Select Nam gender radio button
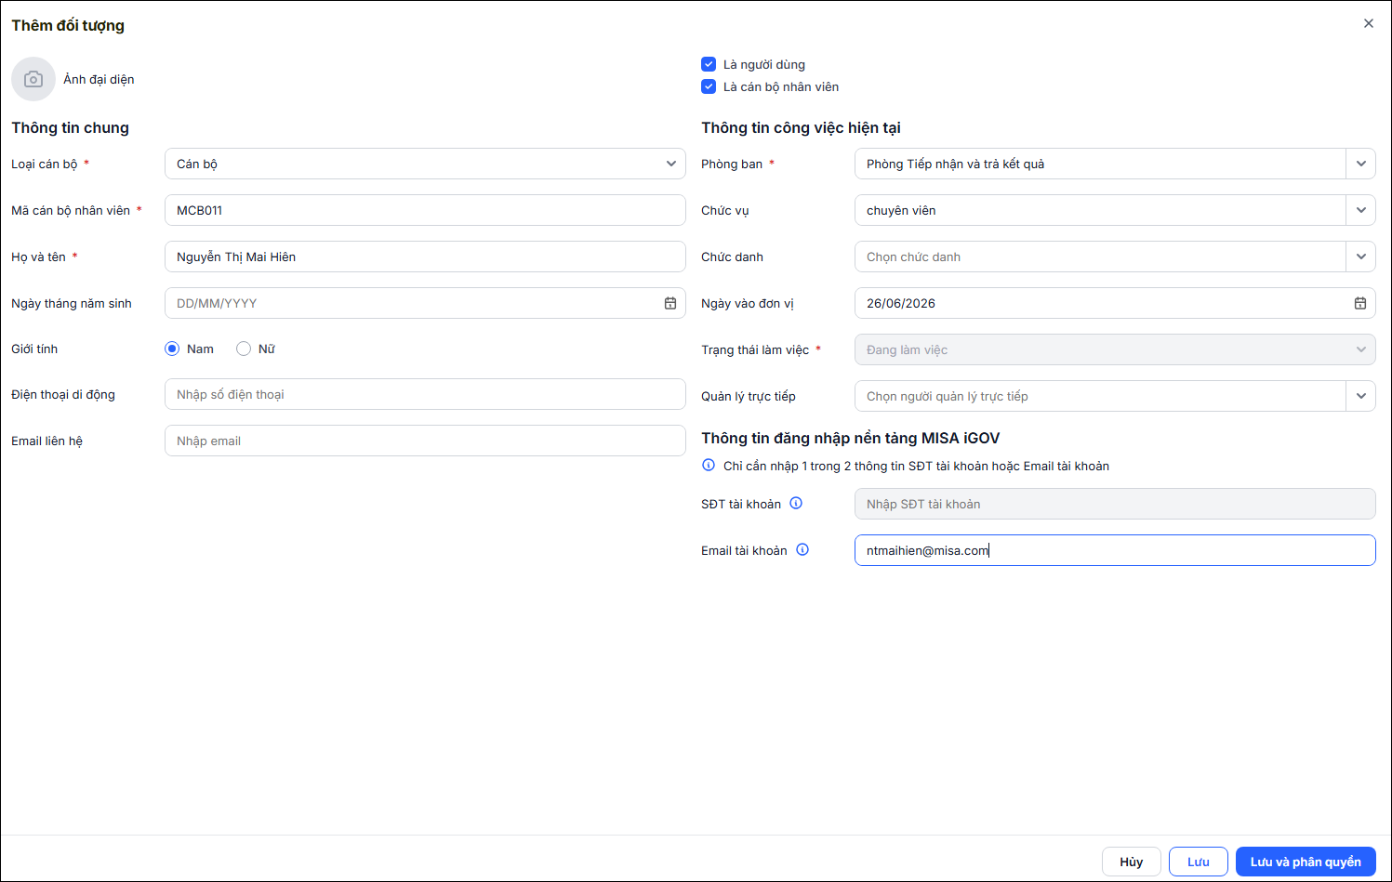Screen dimensions: 1392x882 pyautogui.click(x=172, y=349)
